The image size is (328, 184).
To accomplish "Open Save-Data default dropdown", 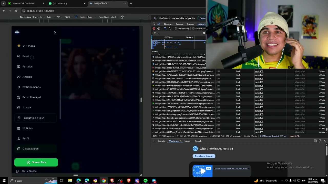I will pos(109,17).
